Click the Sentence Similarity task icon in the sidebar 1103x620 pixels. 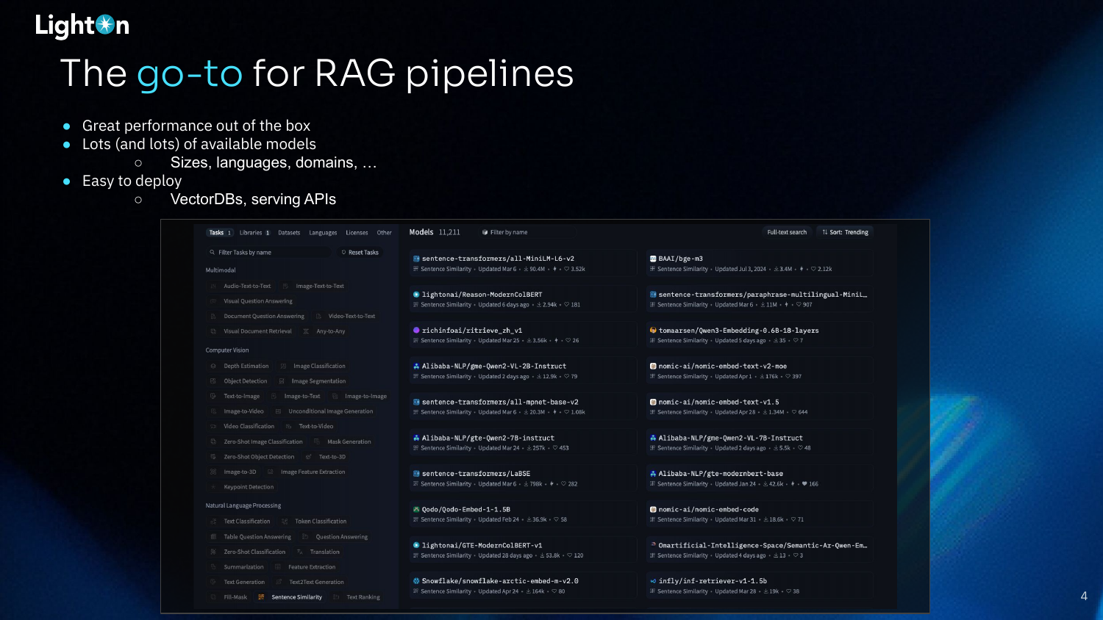point(261,597)
